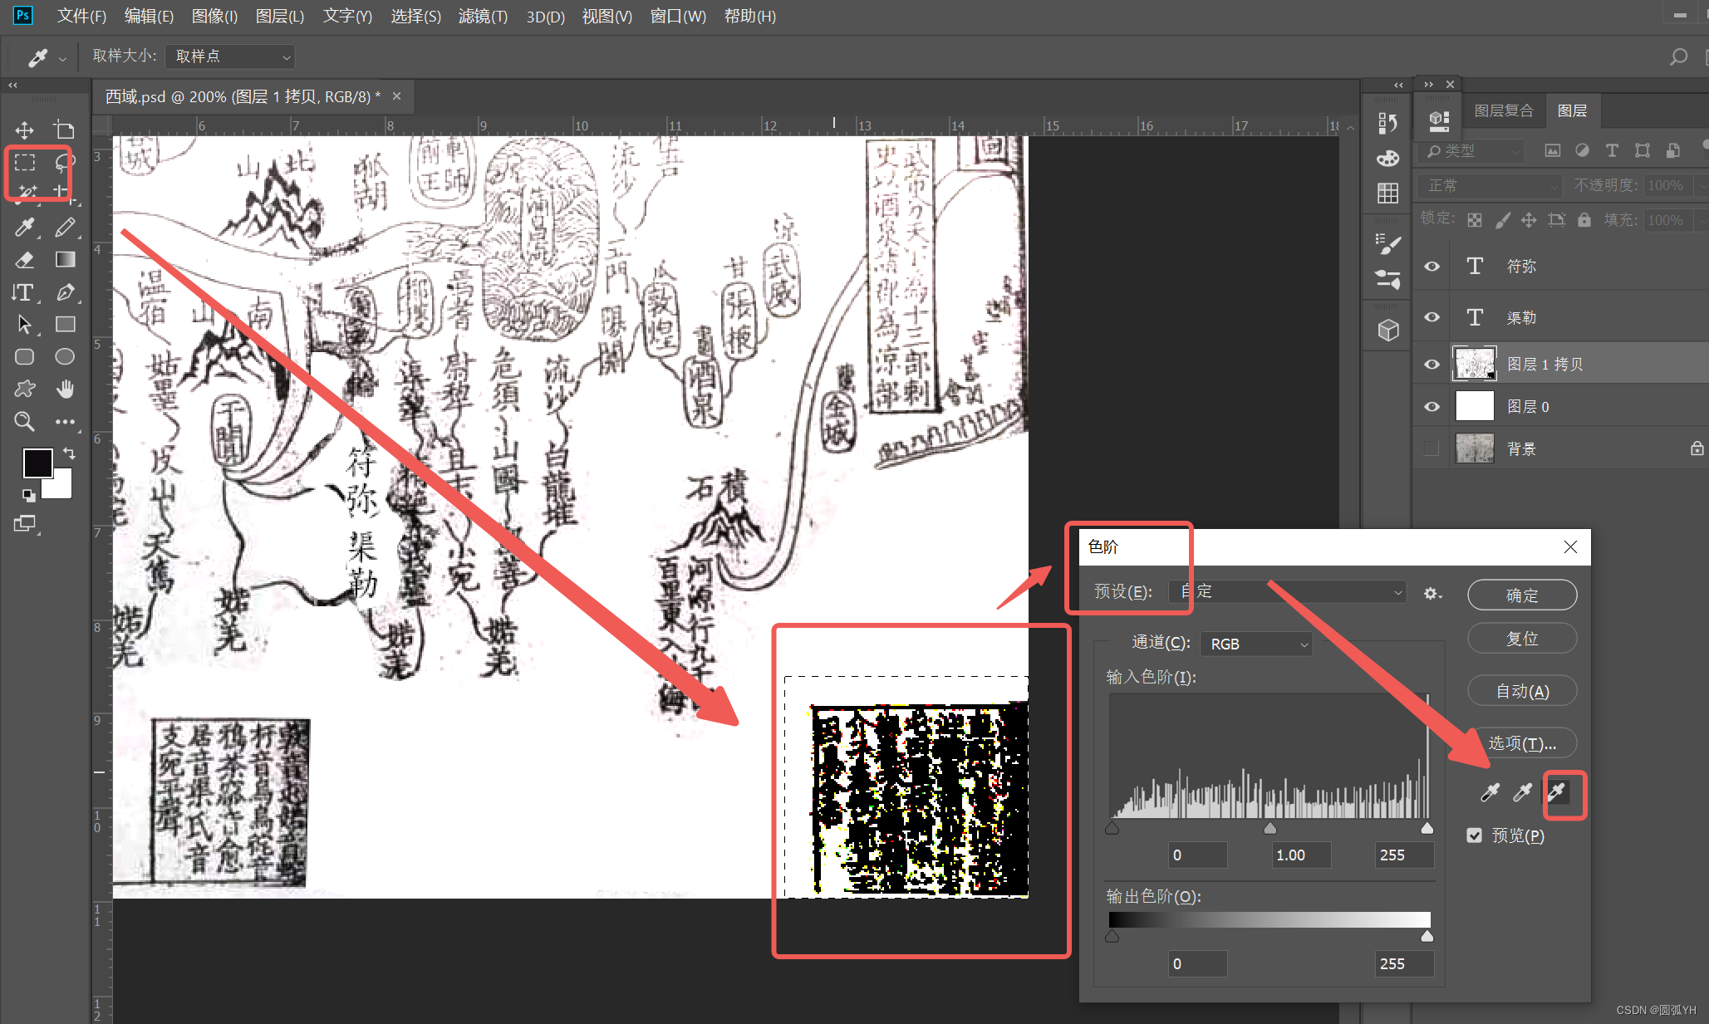Image resolution: width=1709 pixels, height=1024 pixels.
Task: Disable the 预览 checkbox in Levels
Action: (x=1474, y=835)
